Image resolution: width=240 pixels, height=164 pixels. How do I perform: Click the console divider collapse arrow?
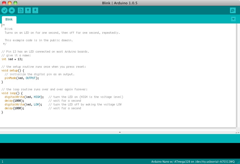point(120,132)
